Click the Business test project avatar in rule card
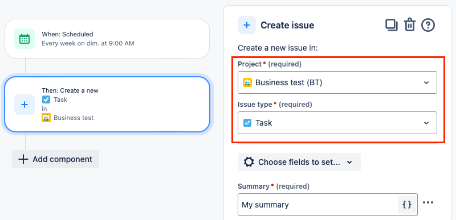Screen dimensions: 456x220 [x=46, y=118]
